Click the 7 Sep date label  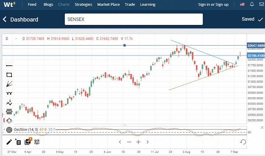234,152
